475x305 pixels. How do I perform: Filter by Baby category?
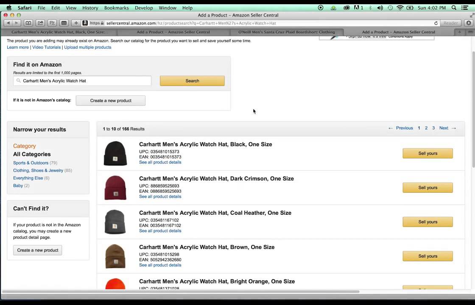click(18, 186)
